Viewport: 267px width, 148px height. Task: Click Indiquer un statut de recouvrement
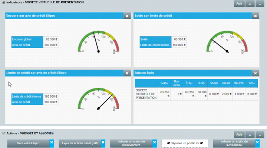coord(131,144)
